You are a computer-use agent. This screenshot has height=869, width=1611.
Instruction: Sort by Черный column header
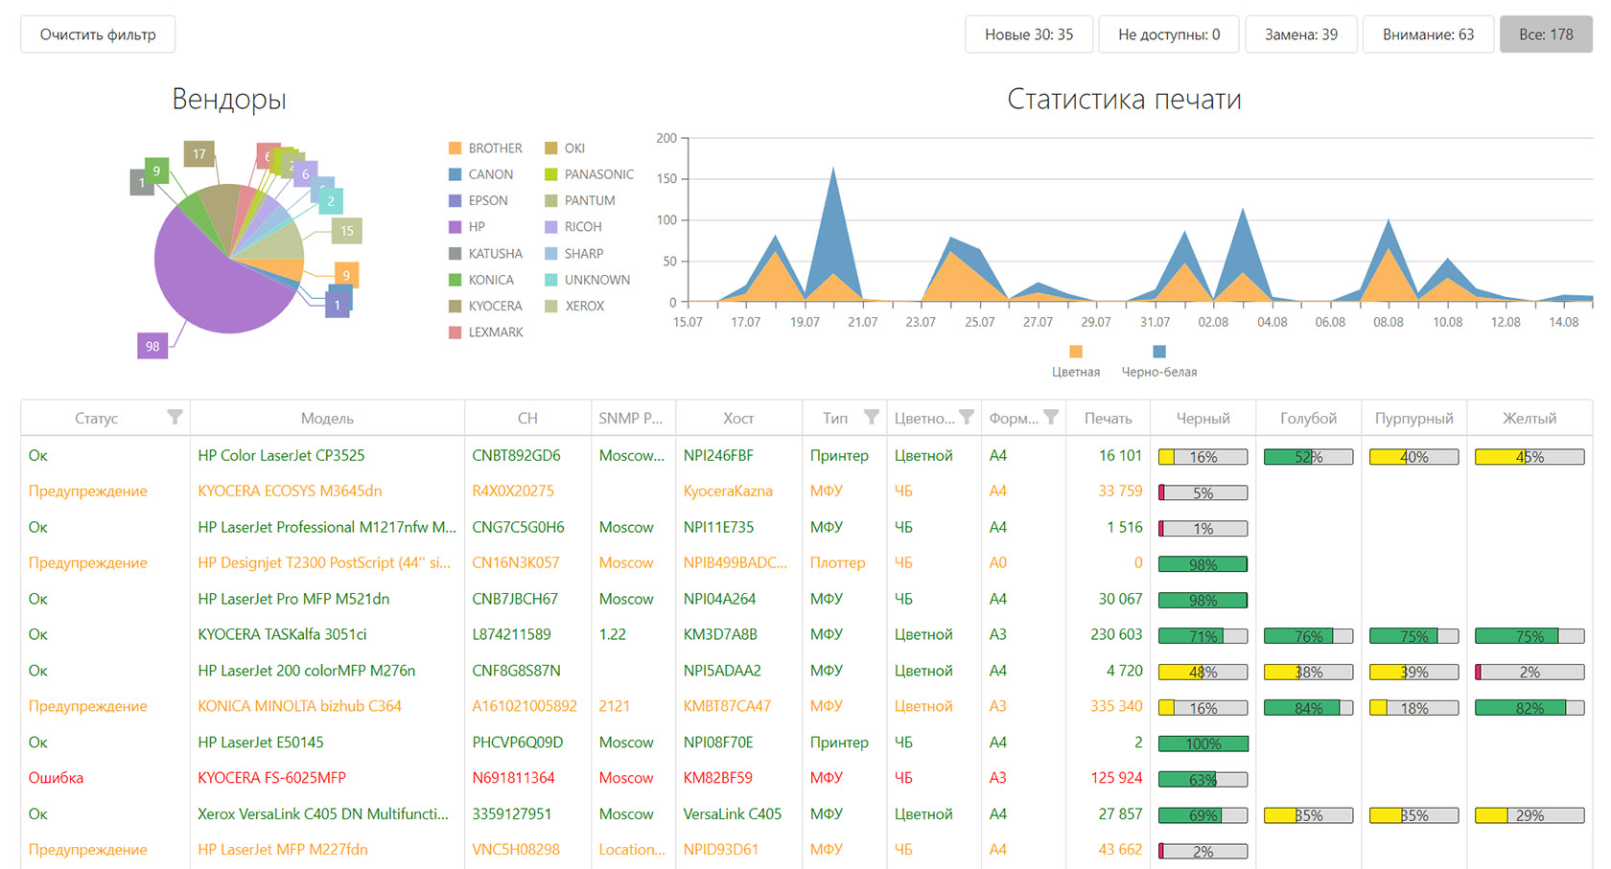pyautogui.click(x=1203, y=418)
